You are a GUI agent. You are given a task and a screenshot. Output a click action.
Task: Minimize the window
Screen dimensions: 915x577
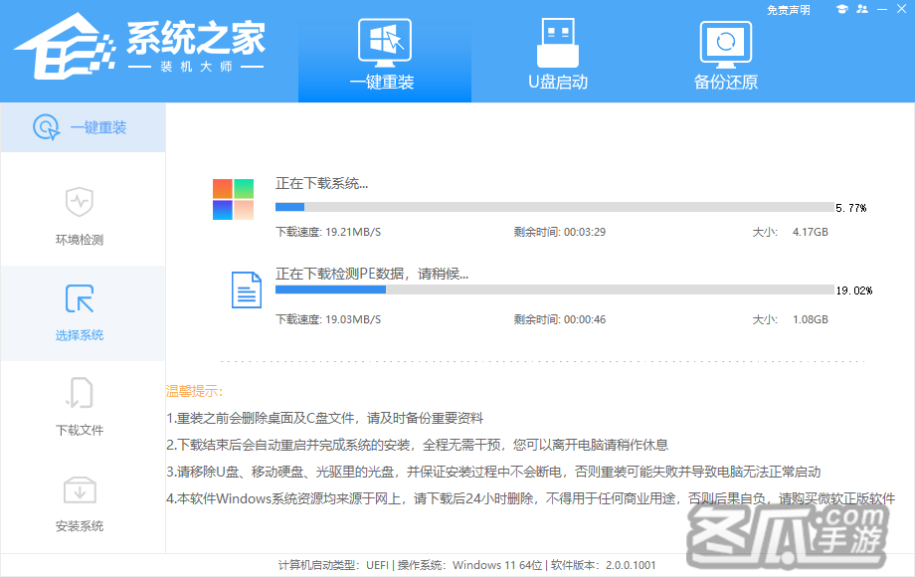tap(882, 9)
